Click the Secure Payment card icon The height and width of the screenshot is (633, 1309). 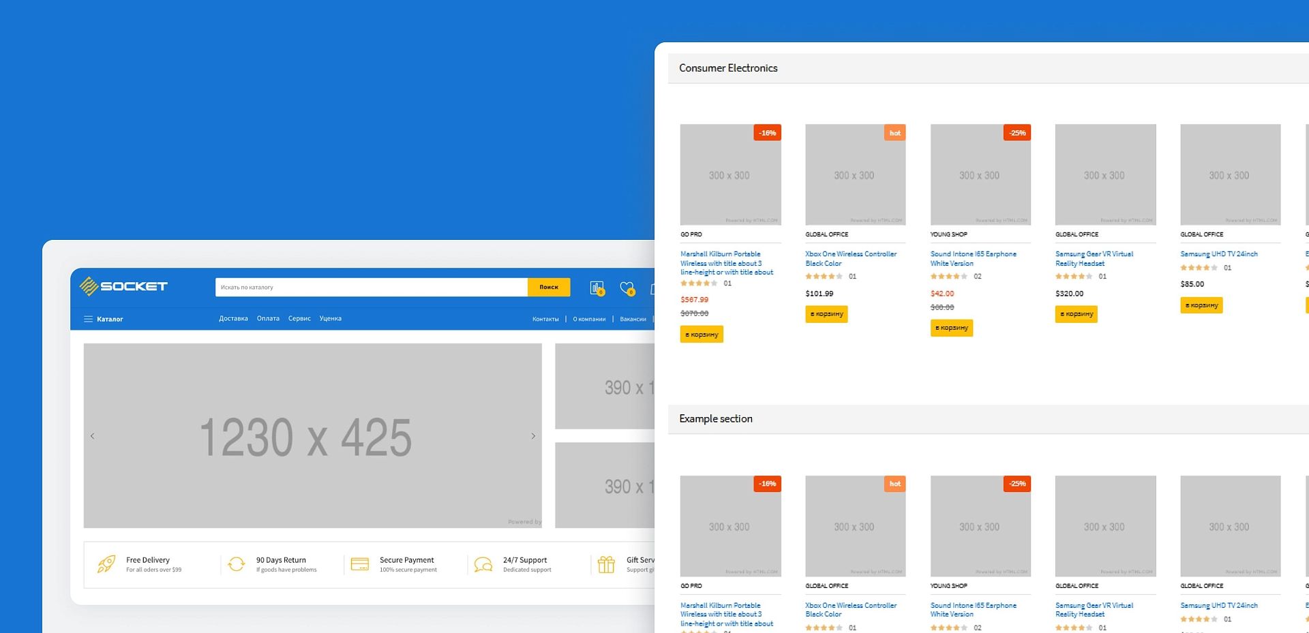359,564
